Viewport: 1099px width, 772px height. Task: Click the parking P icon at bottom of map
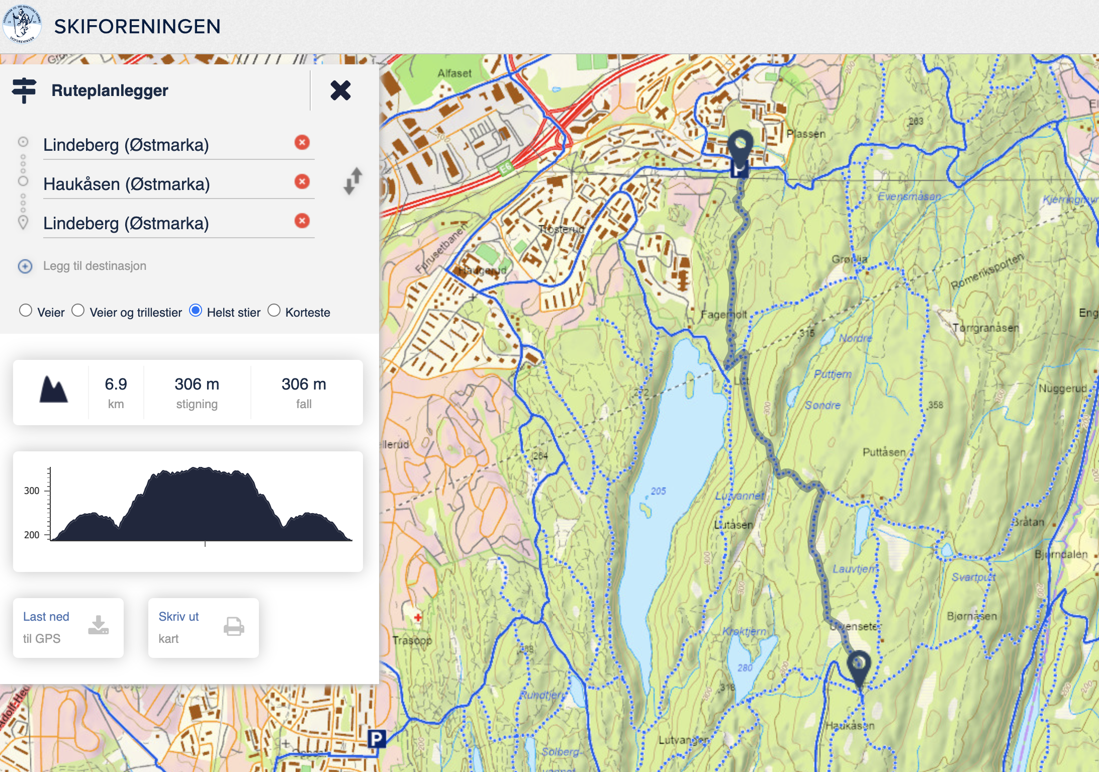tap(377, 738)
